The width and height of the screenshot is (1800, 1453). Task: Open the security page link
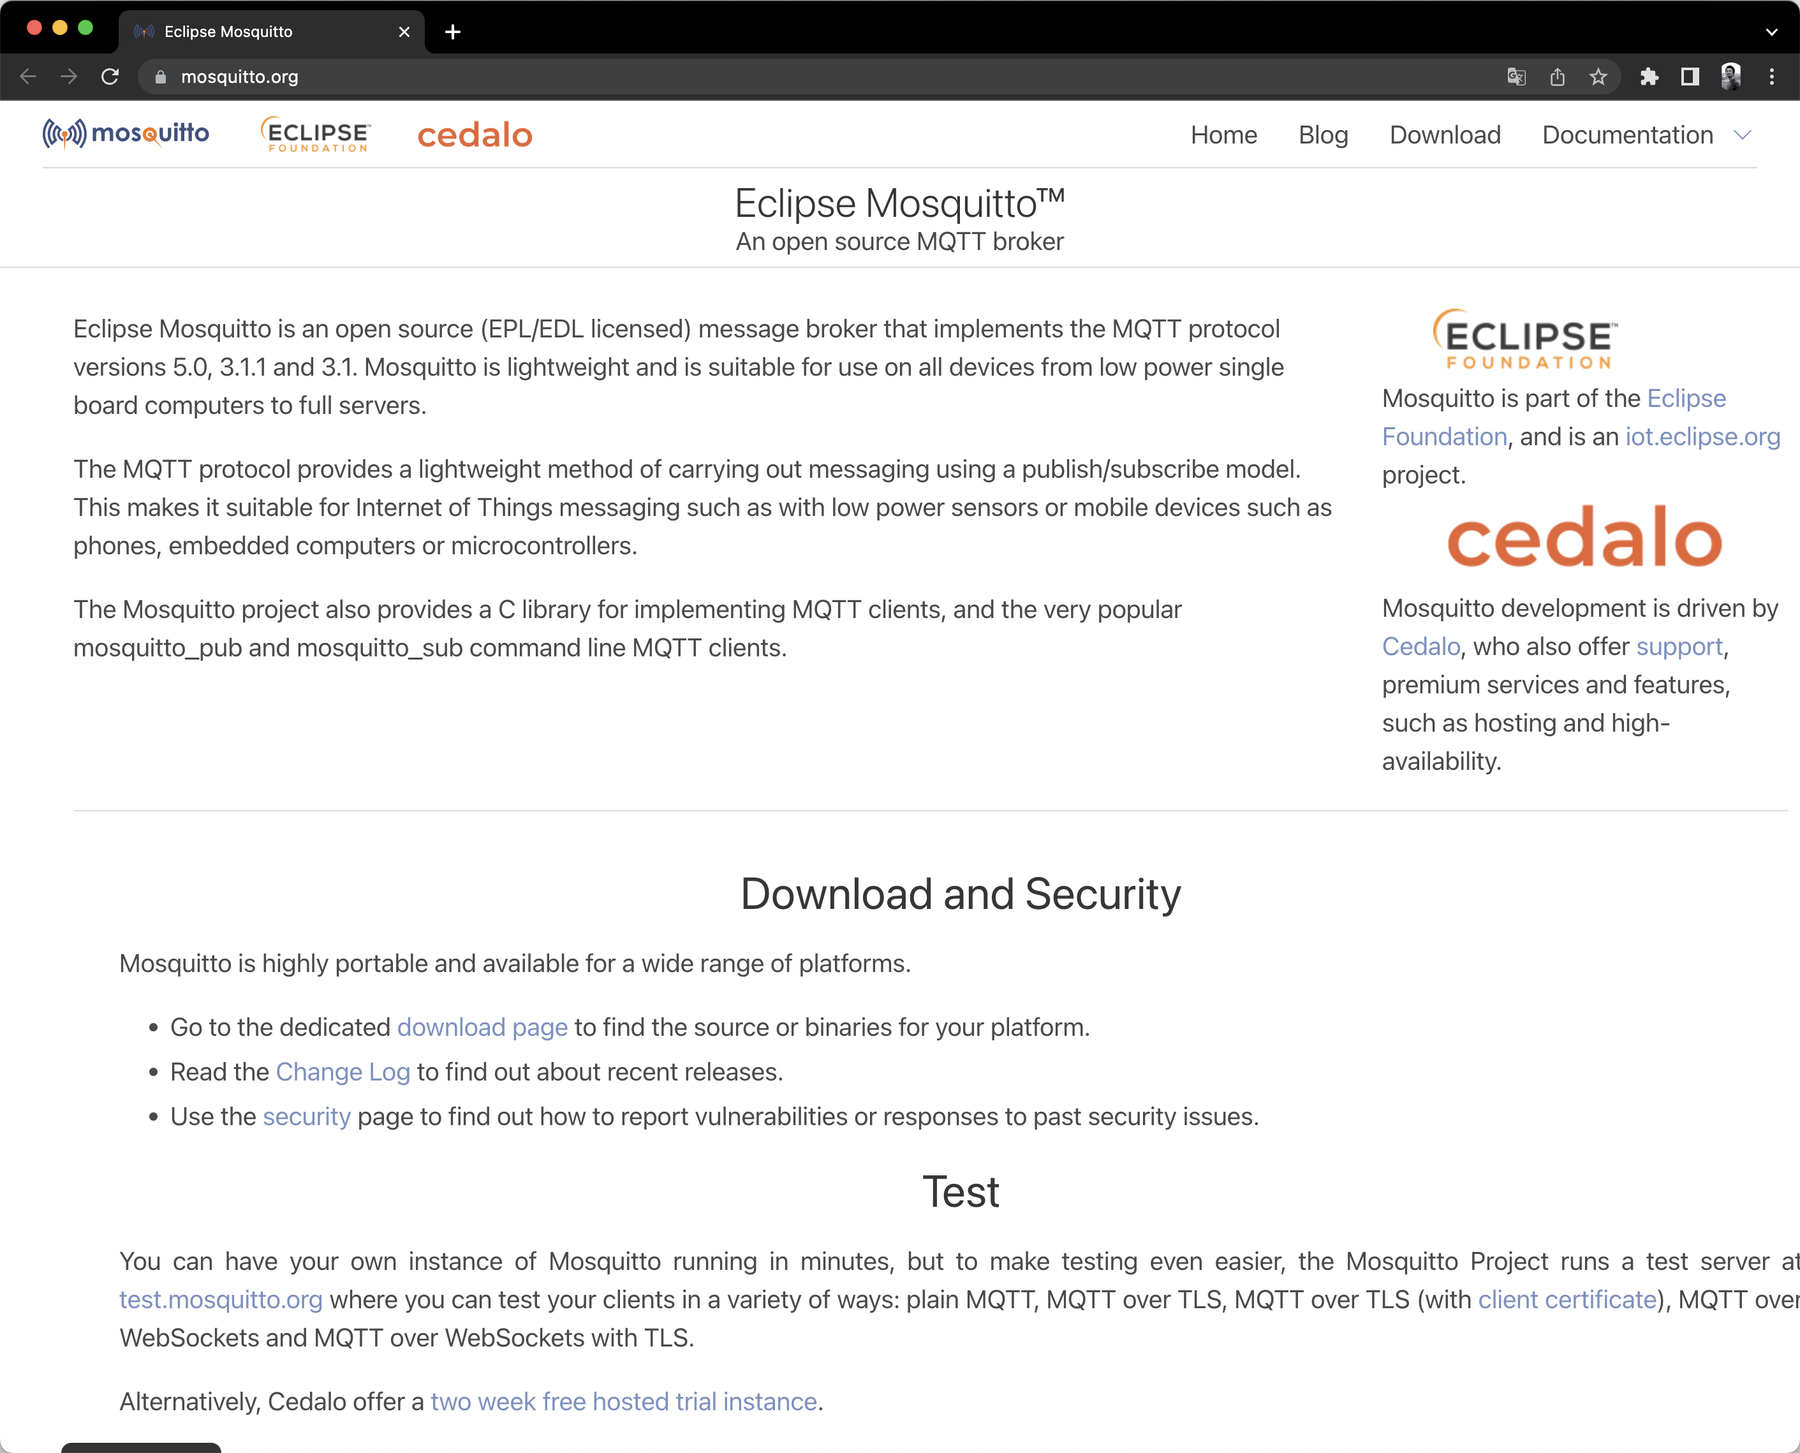coord(306,1116)
